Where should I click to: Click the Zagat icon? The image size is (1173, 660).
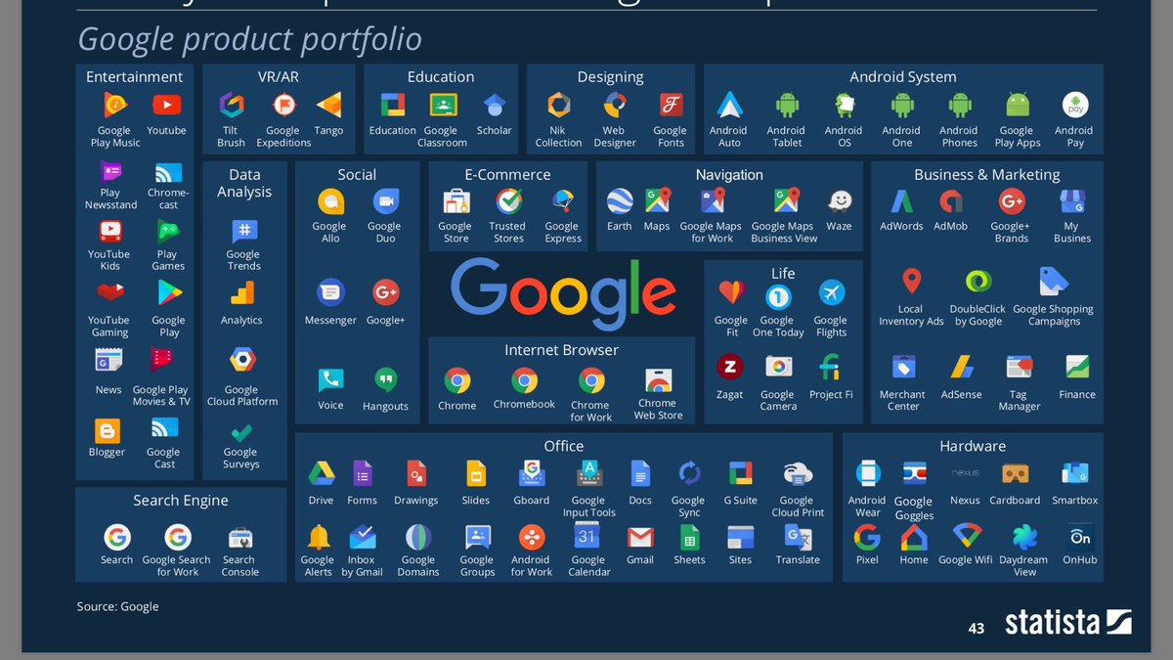(x=729, y=368)
